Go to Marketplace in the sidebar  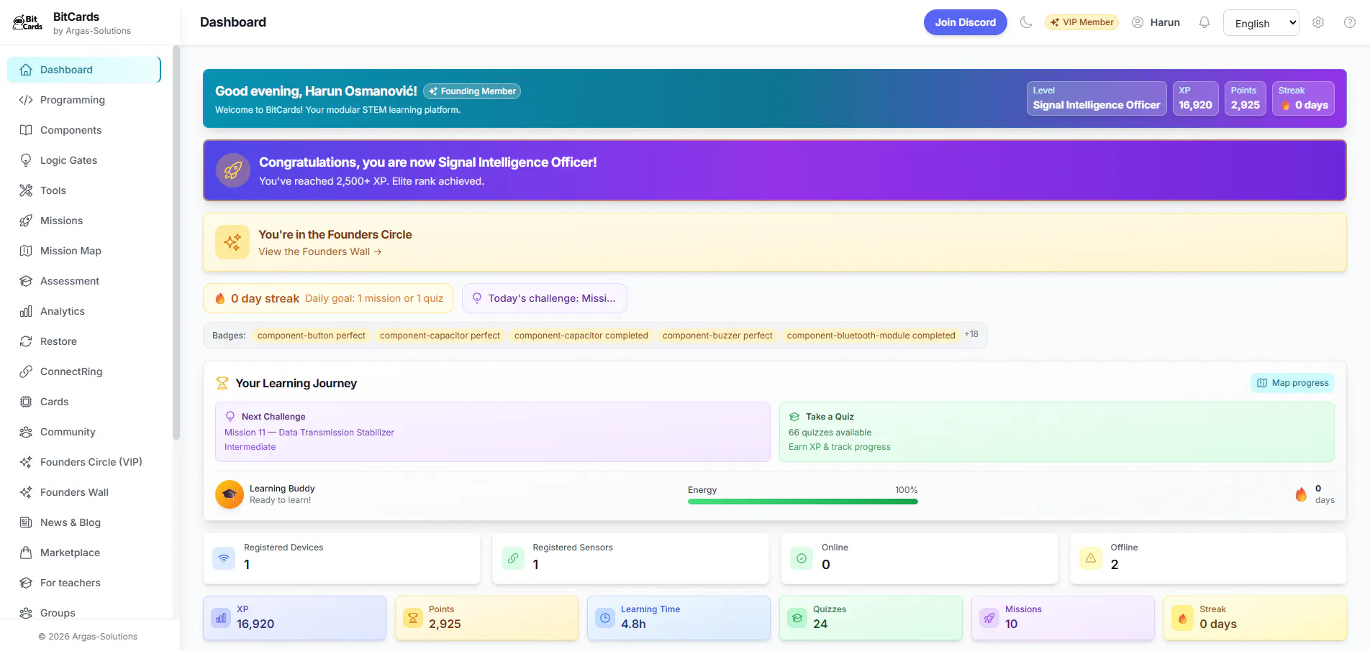pyautogui.click(x=84, y=553)
